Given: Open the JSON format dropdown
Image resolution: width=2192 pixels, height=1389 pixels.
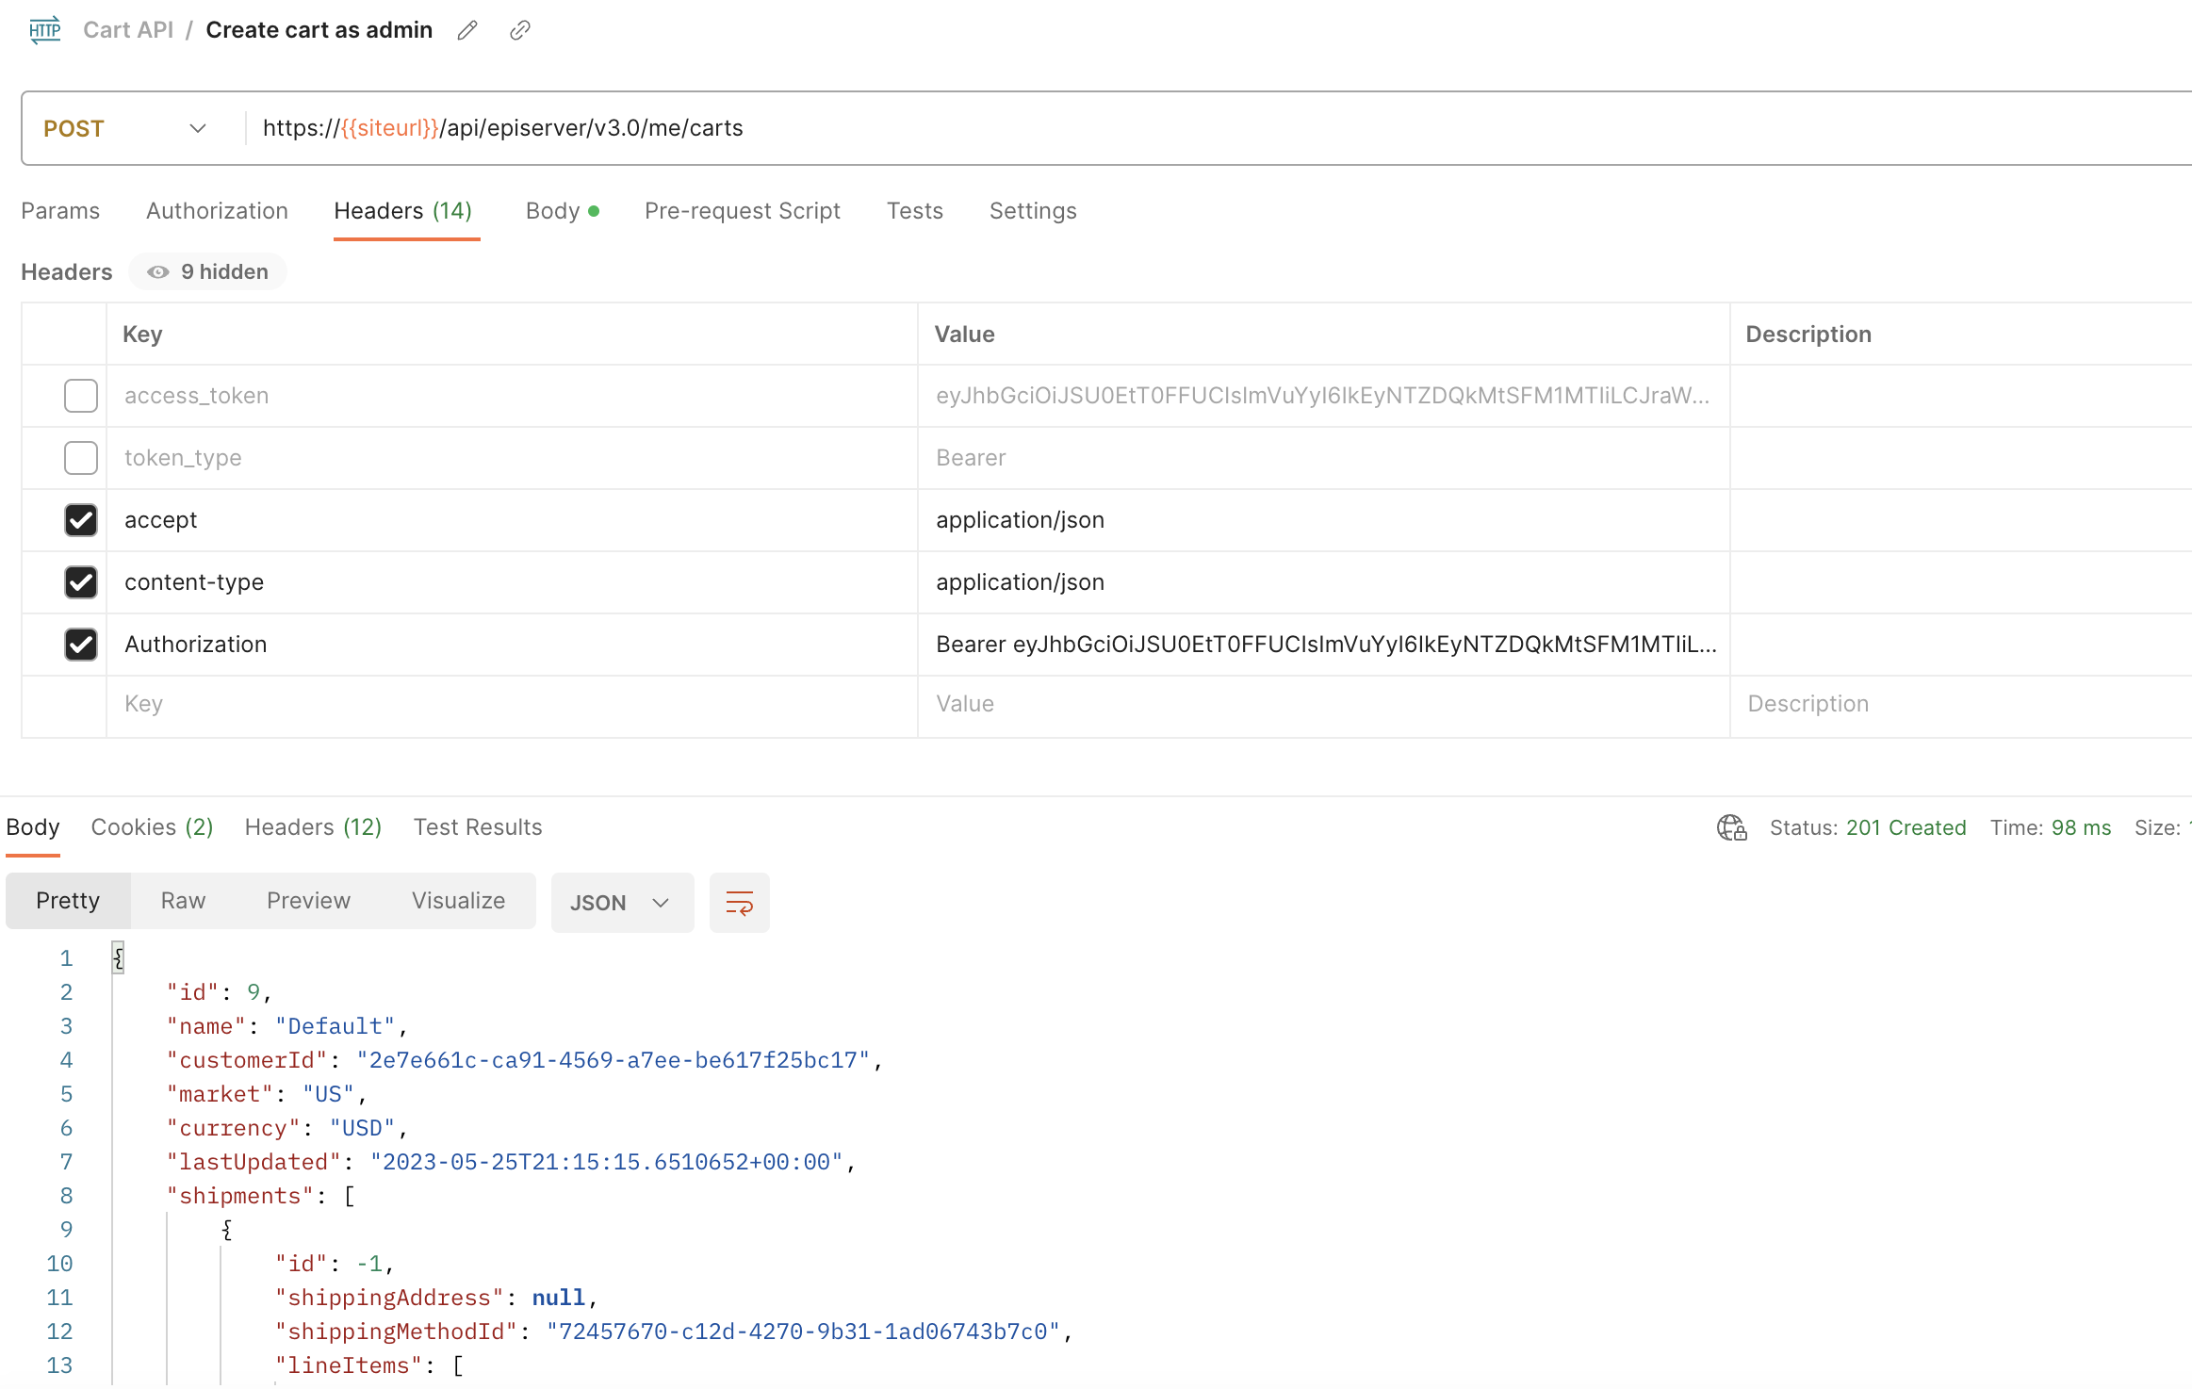Looking at the screenshot, I should (621, 903).
